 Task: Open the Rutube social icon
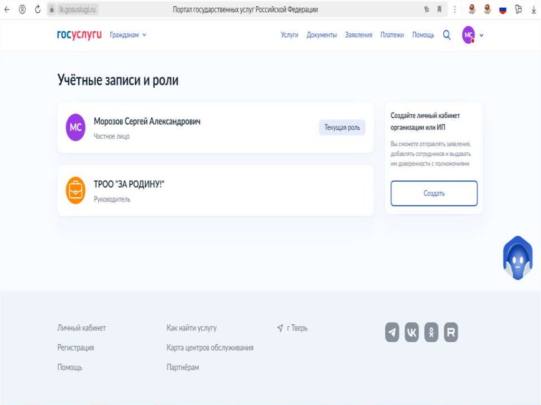click(451, 332)
